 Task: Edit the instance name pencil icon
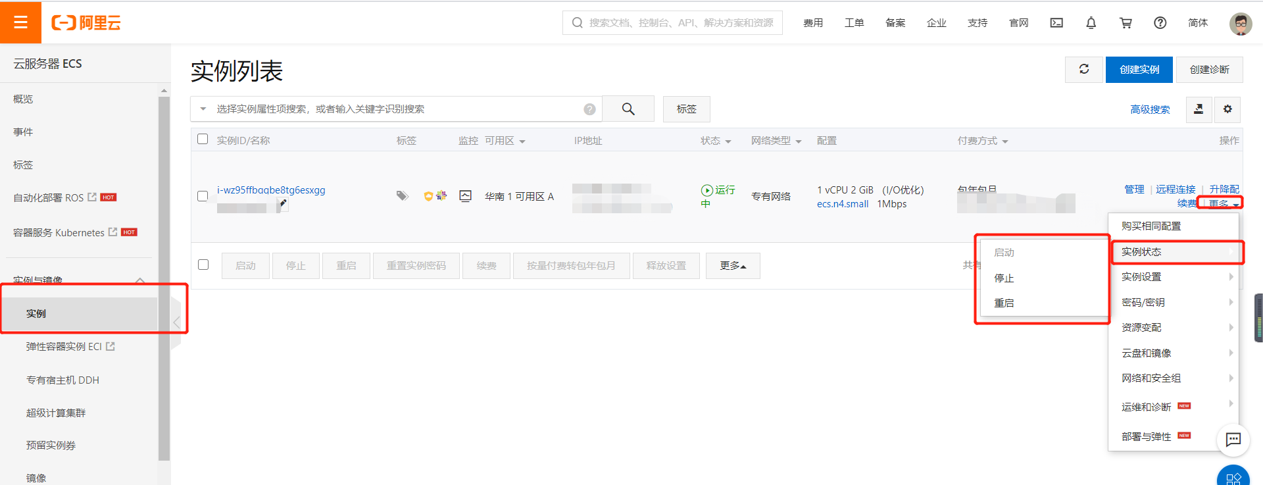(x=282, y=204)
